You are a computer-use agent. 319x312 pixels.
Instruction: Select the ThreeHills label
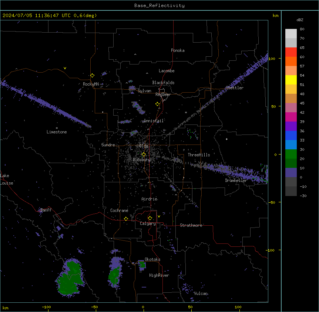199,155
